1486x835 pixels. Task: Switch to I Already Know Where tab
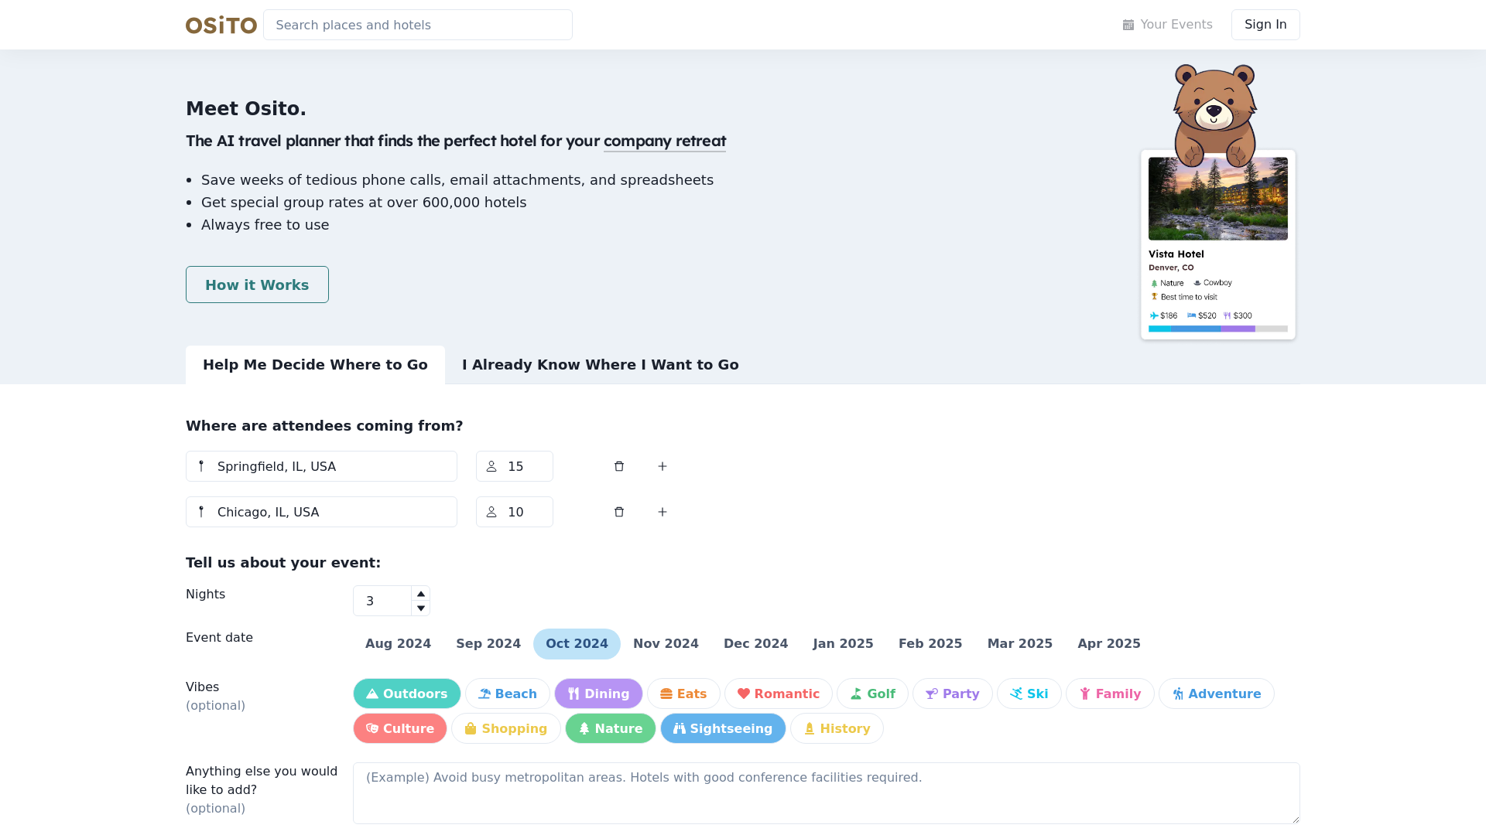pos(601,365)
